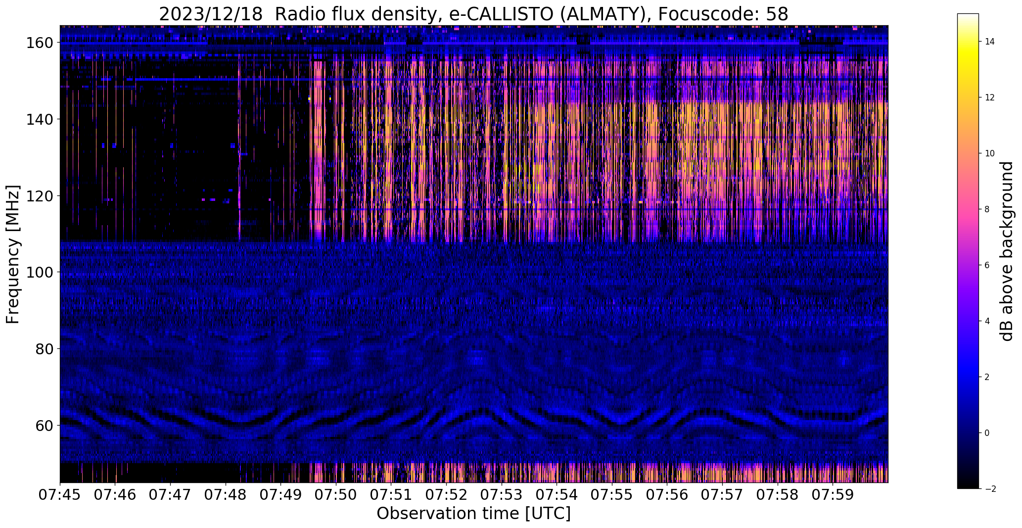Click the 07:56 time tick label
Image resolution: width=1022 pixels, height=528 pixels.
667,494
